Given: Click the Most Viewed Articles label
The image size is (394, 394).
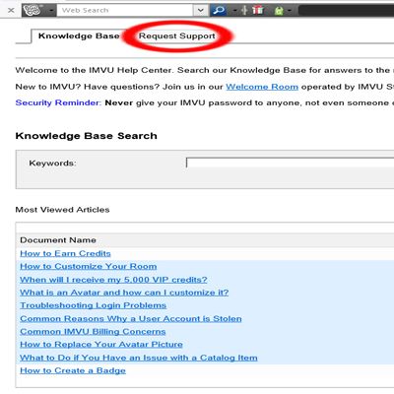Looking at the screenshot, I should coord(62,210).
